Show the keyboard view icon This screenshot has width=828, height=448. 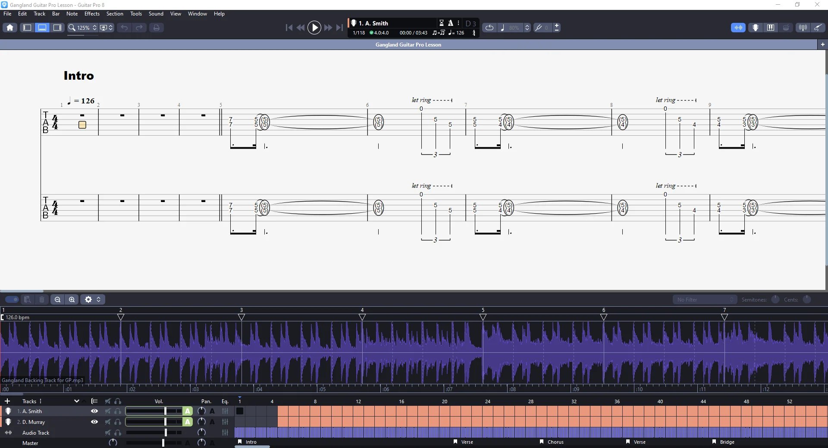771,28
